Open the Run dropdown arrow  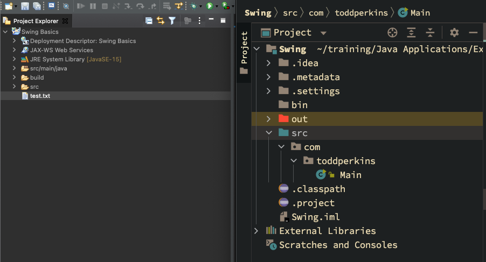point(217,6)
